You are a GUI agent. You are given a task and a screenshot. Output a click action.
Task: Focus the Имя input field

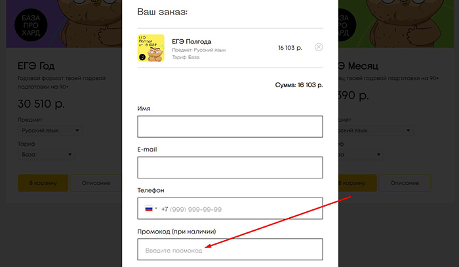[x=230, y=127]
